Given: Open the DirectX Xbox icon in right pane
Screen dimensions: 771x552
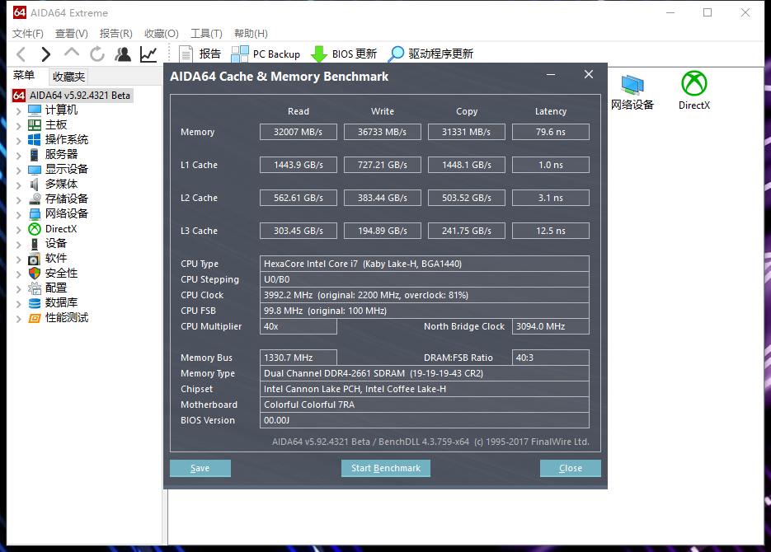Looking at the screenshot, I should coord(693,83).
